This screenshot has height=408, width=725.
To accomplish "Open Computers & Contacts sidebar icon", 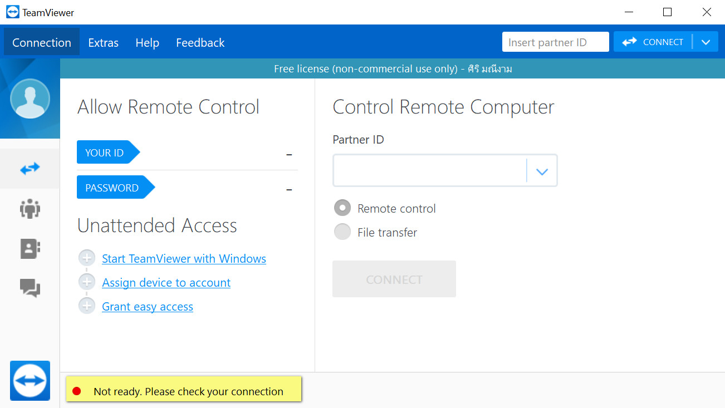I will (x=30, y=248).
